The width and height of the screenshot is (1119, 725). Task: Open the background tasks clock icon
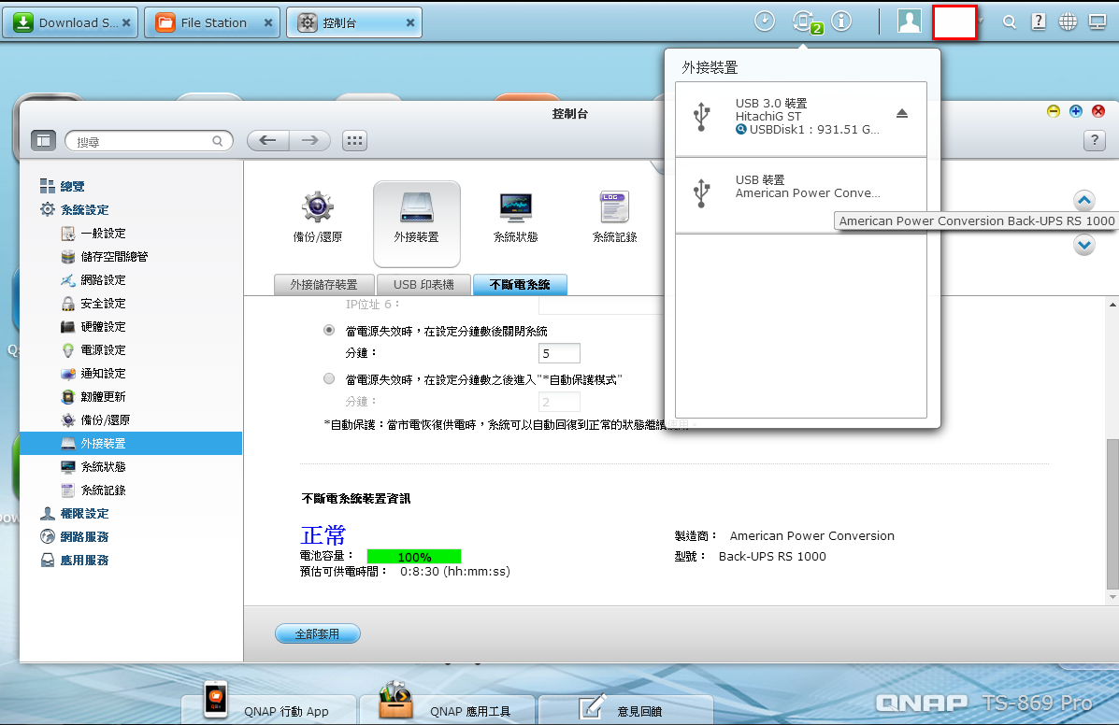765,21
